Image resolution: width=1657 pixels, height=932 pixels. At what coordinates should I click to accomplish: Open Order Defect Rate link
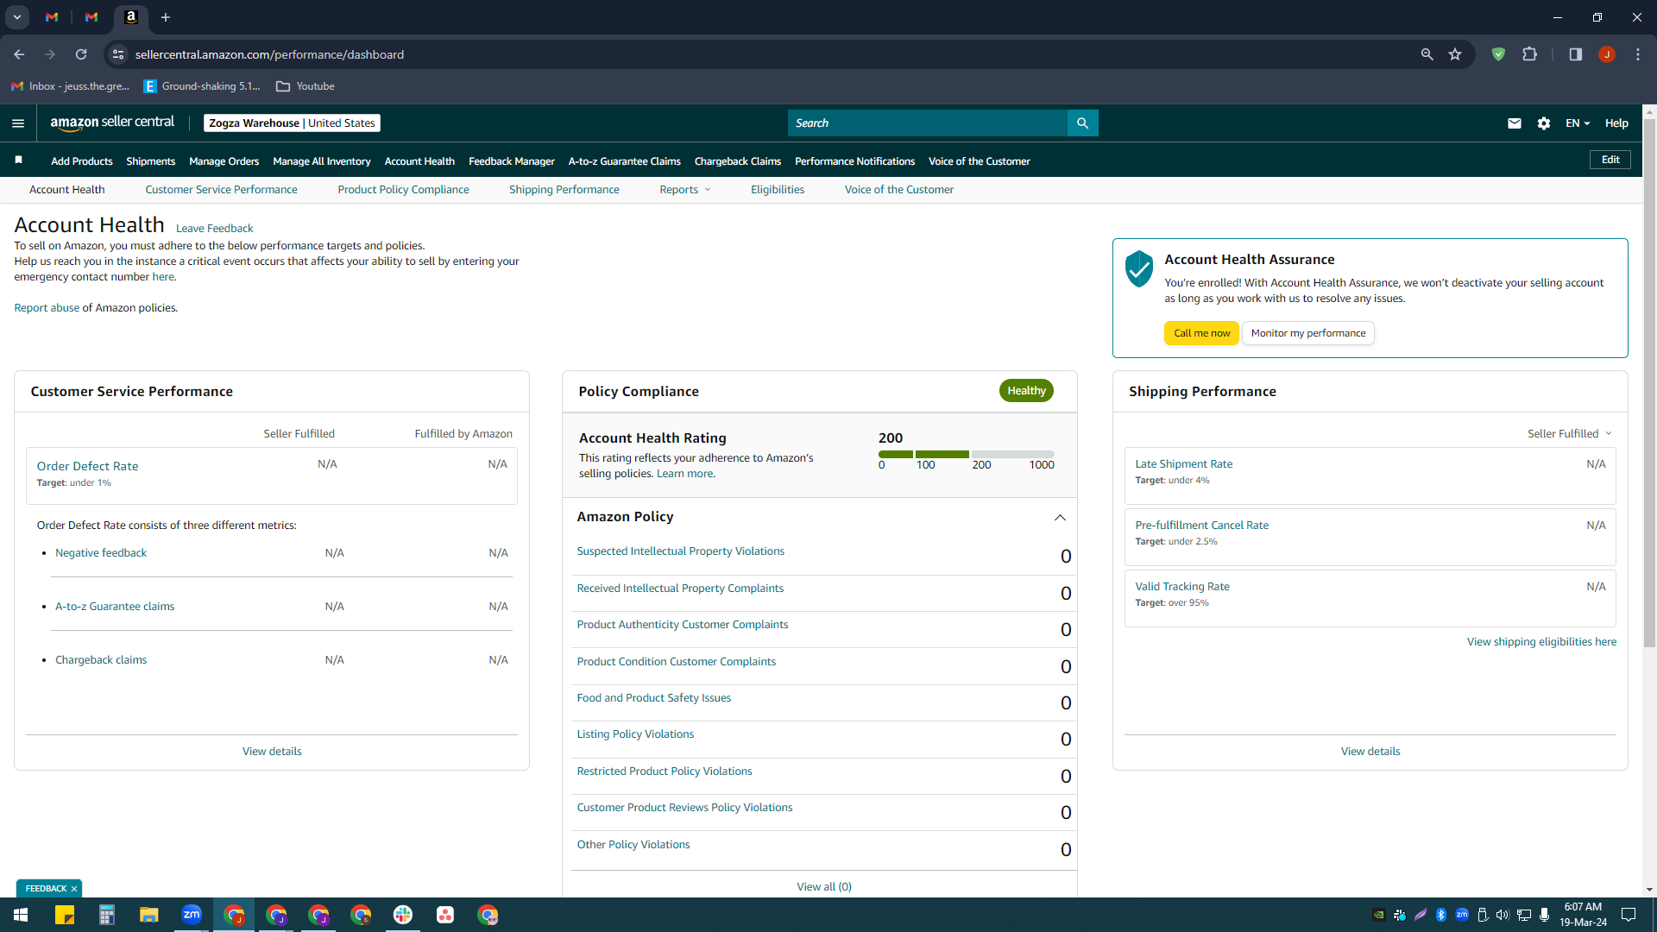(x=87, y=466)
